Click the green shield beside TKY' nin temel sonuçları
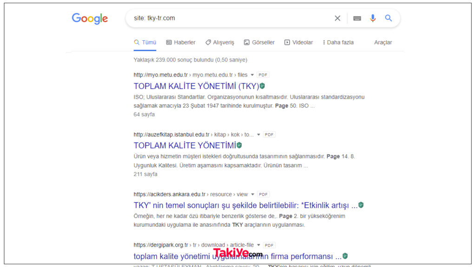Viewport: 476px width, 267px height. [x=361, y=205]
